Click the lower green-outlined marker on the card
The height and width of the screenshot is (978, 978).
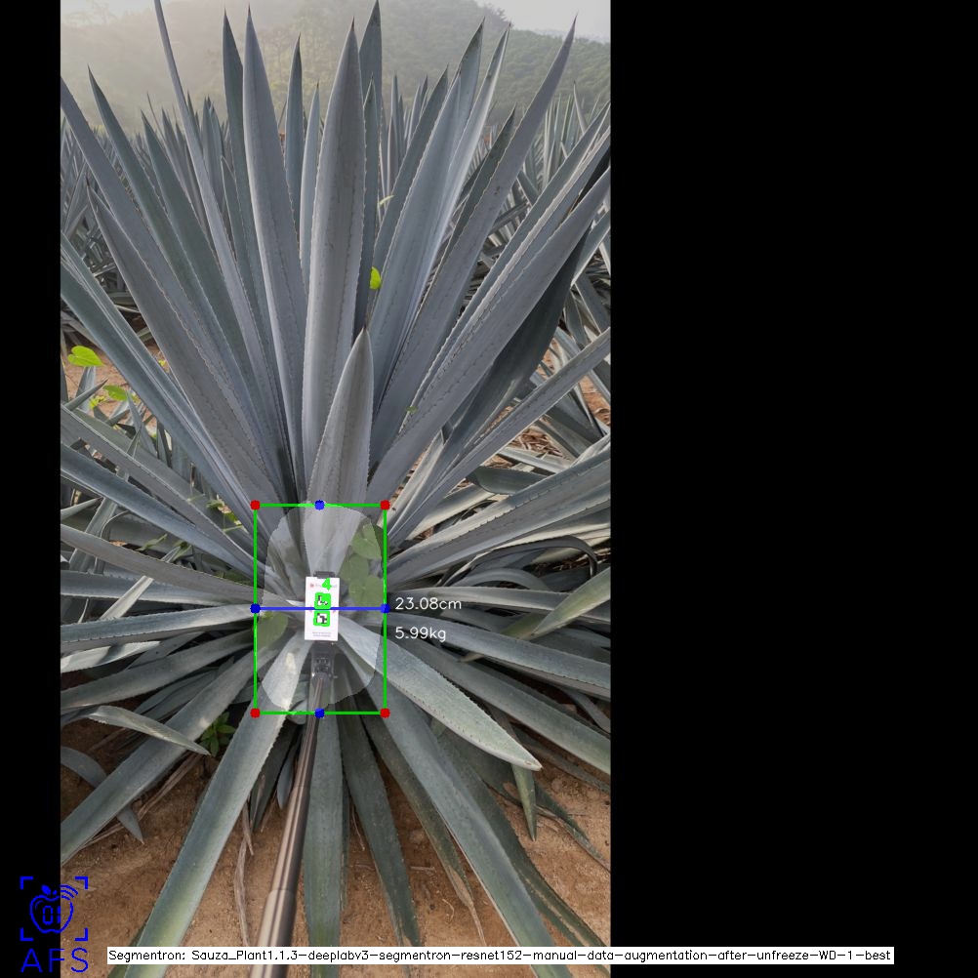[x=321, y=619]
